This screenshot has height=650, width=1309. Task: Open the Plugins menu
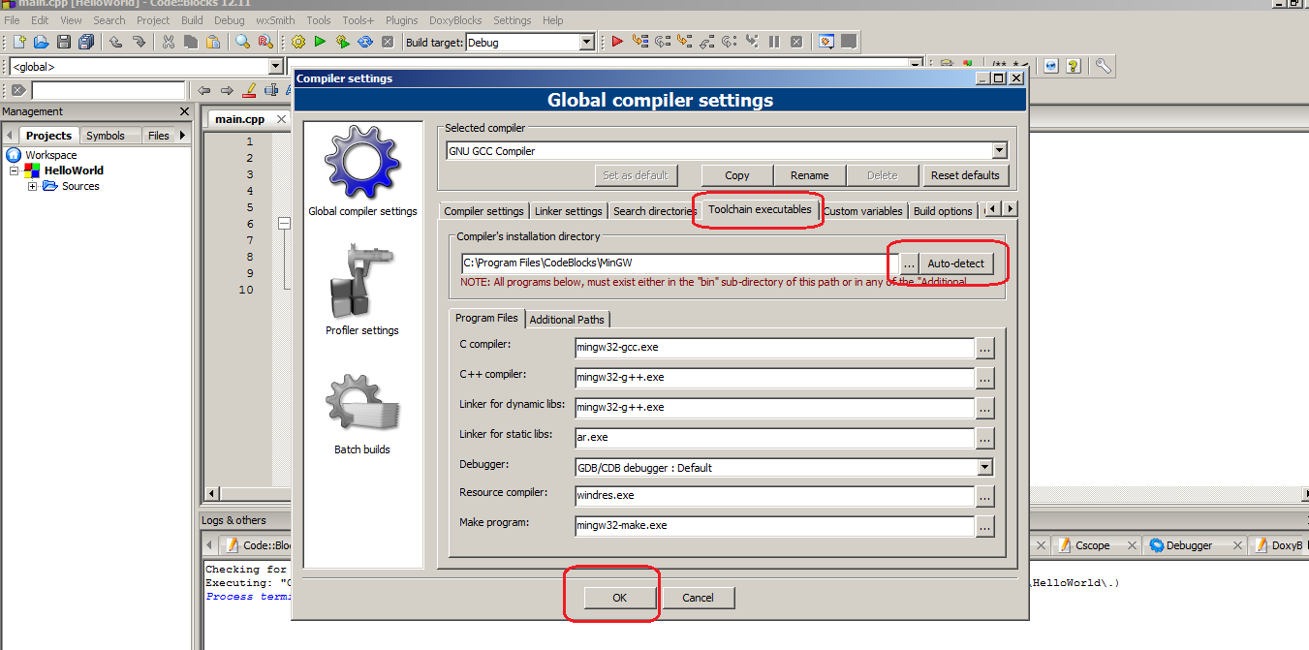pyautogui.click(x=401, y=20)
